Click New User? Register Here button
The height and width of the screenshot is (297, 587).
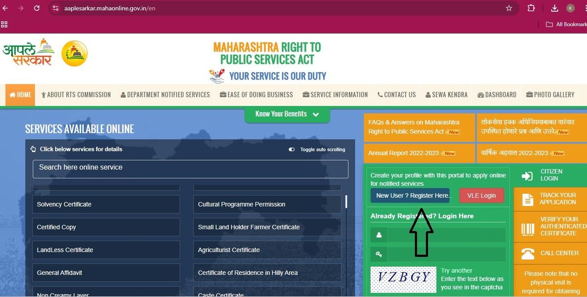coord(410,195)
